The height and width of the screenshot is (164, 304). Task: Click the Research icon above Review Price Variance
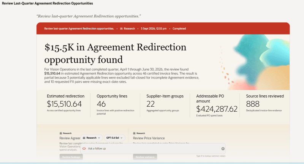click(x=134, y=133)
